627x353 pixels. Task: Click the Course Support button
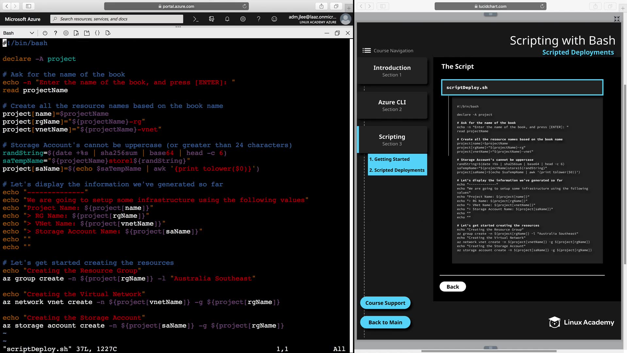[385, 303]
